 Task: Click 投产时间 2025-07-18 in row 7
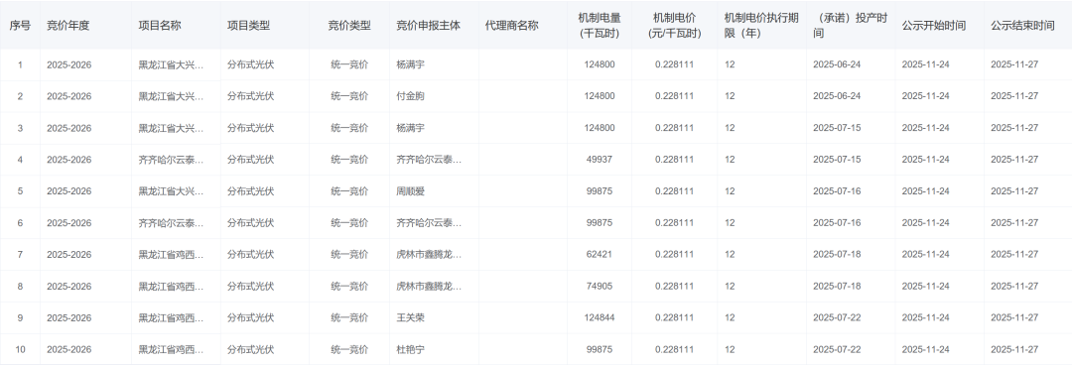tap(837, 254)
